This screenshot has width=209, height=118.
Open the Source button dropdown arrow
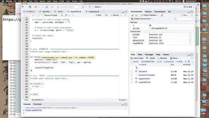click(121, 15)
